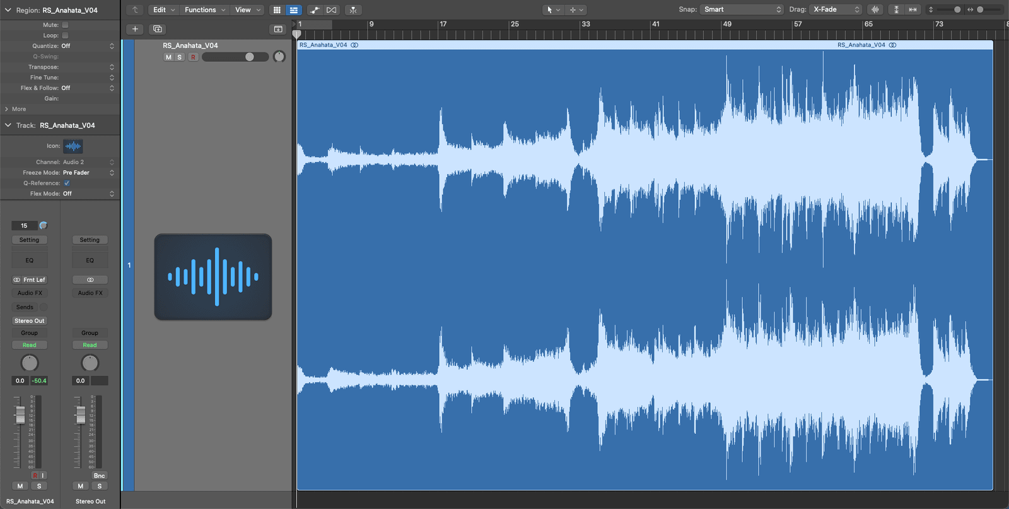Adjust pan knob on RS_Anahata_V04 strip
Viewport: 1009px width, 509px height.
30,363
